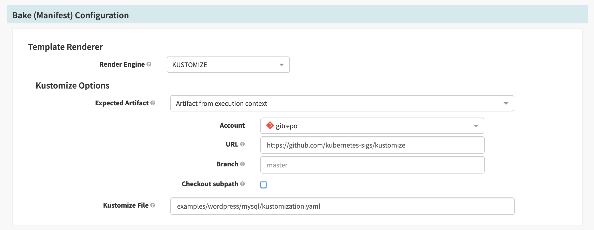
Task: Enable the Checkout subpath checkbox
Action: pyautogui.click(x=263, y=184)
